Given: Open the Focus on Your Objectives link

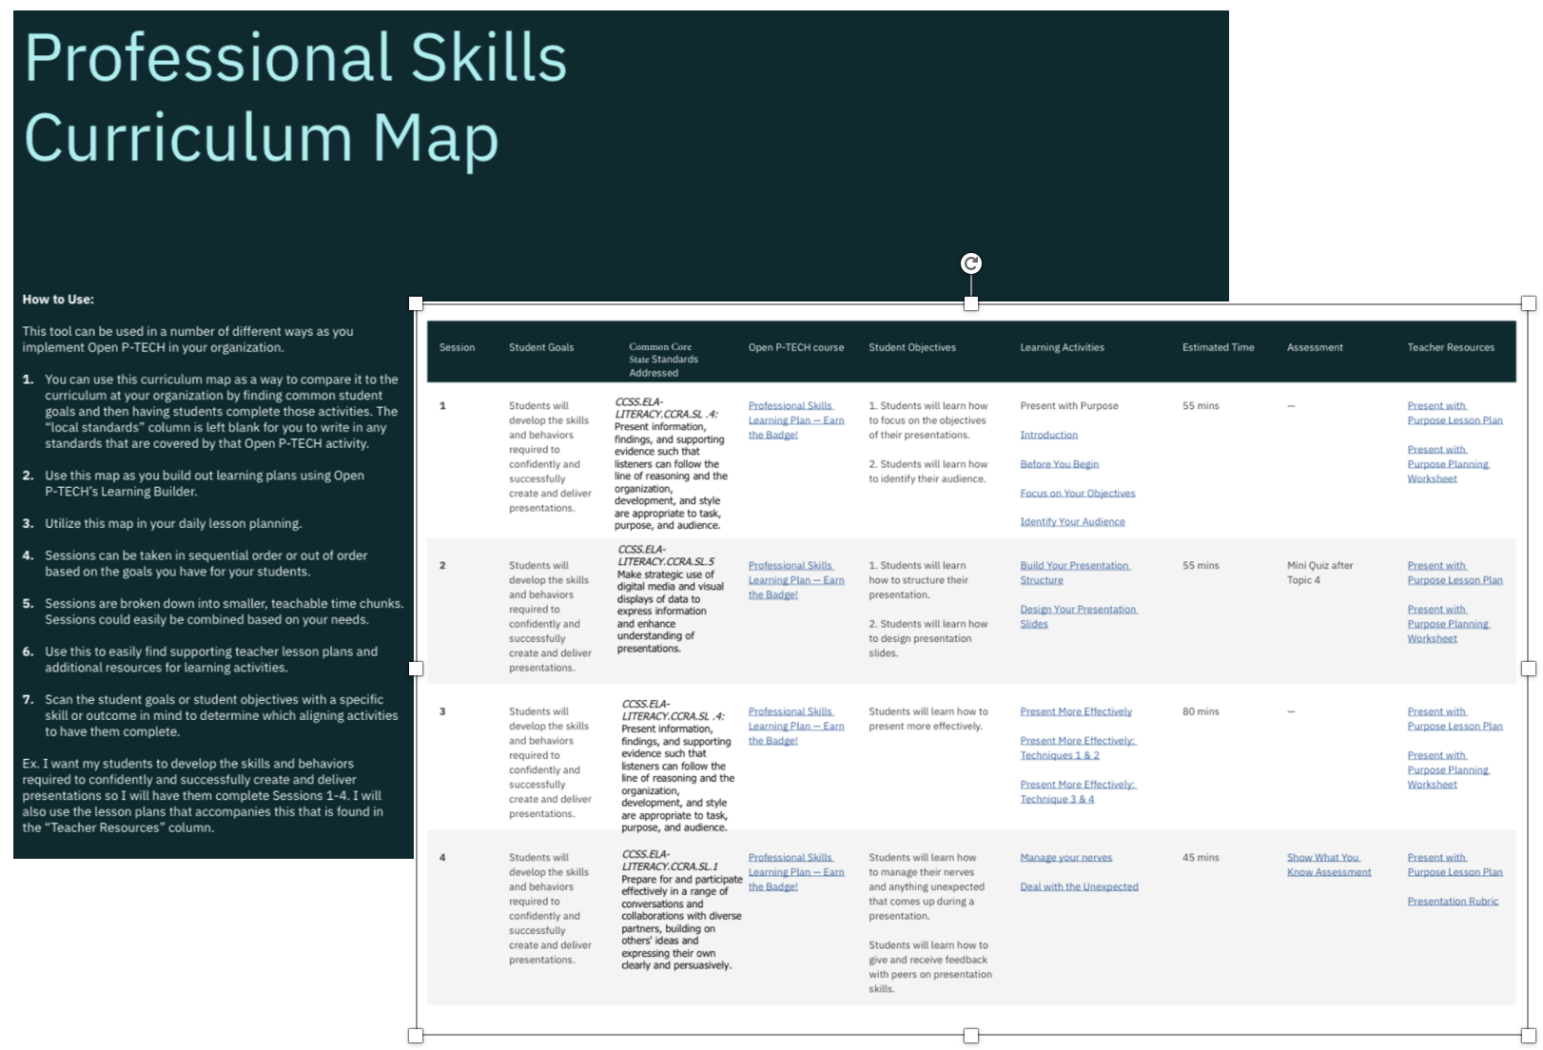Looking at the screenshot, I should click(x=1077, y=494).
